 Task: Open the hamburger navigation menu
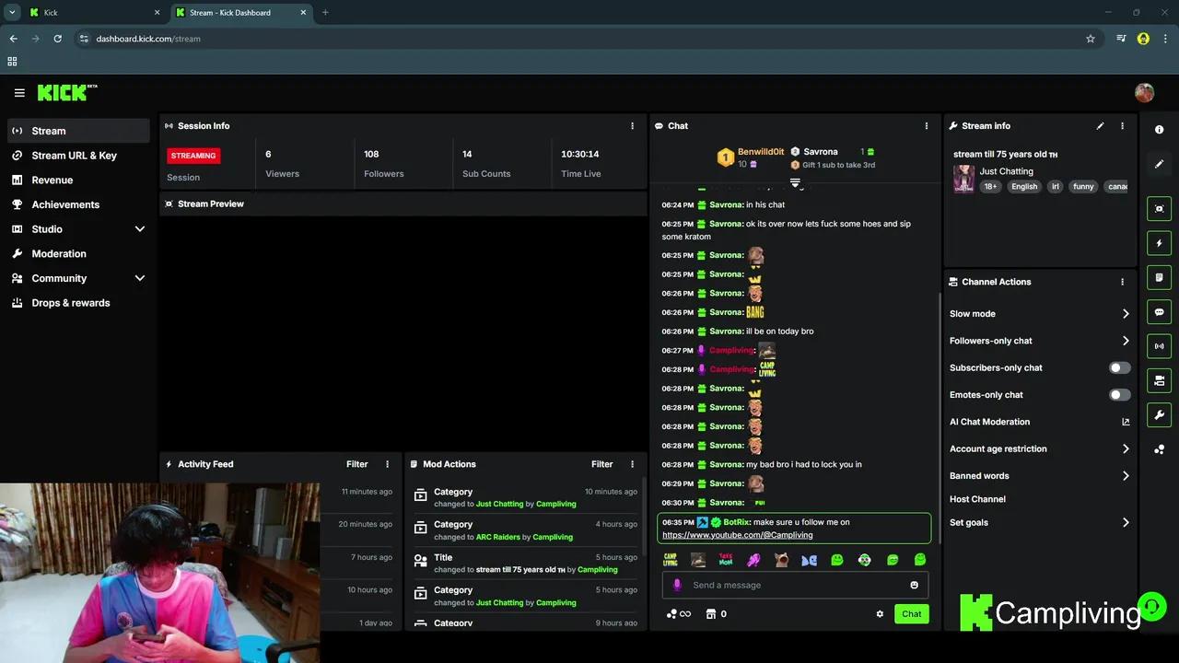(x=19, y=93)
